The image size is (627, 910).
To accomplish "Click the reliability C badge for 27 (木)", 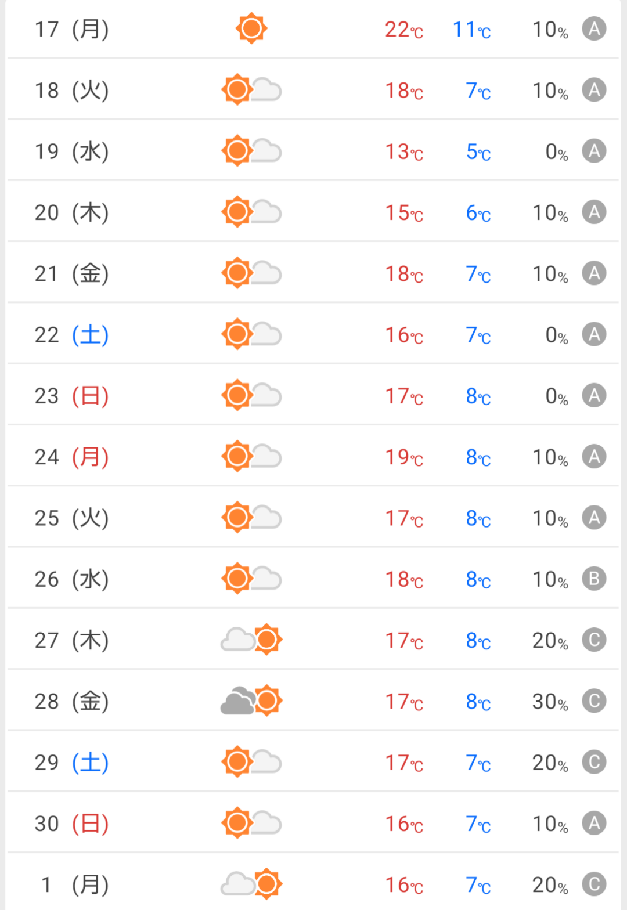I will [x=594, y=640].
